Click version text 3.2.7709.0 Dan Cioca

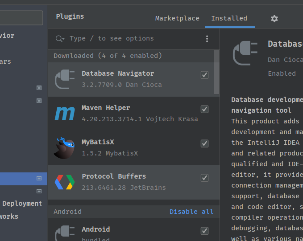pos(122,85)
